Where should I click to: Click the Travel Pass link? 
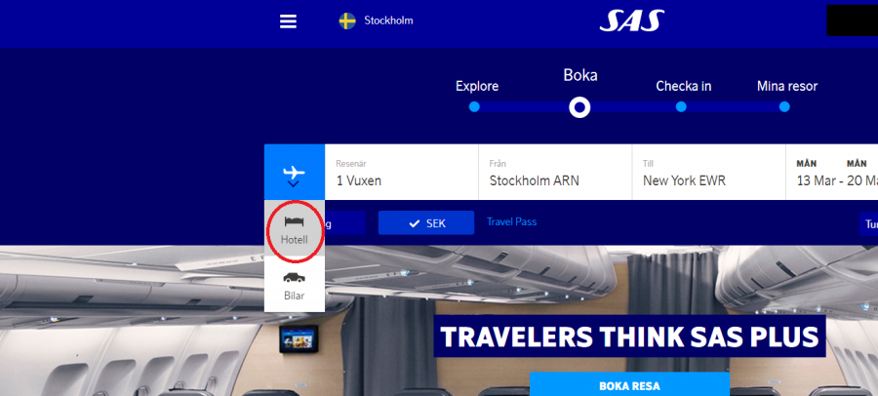(x=512, y=221)
